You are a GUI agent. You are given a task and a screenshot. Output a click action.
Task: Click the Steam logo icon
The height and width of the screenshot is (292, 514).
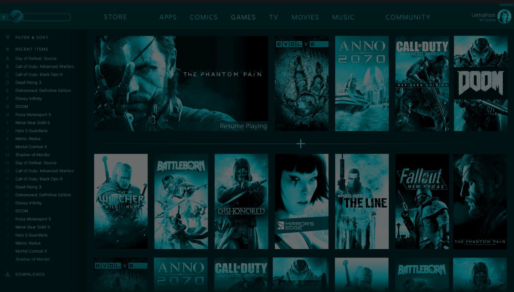[16, 16]
